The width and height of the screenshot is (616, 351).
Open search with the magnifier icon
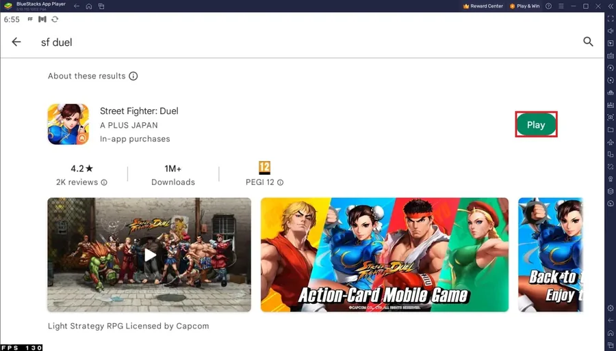pos(588,42)
